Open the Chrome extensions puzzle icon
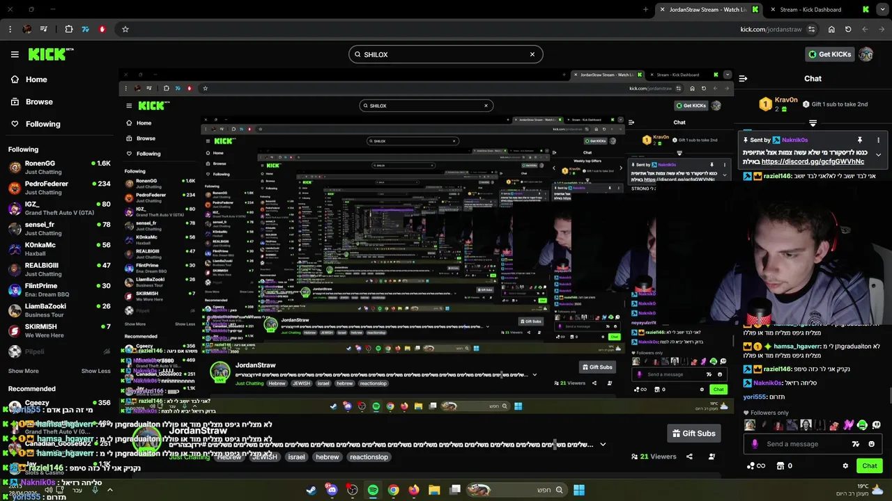The image size is (892, 501). click(69, 29)
